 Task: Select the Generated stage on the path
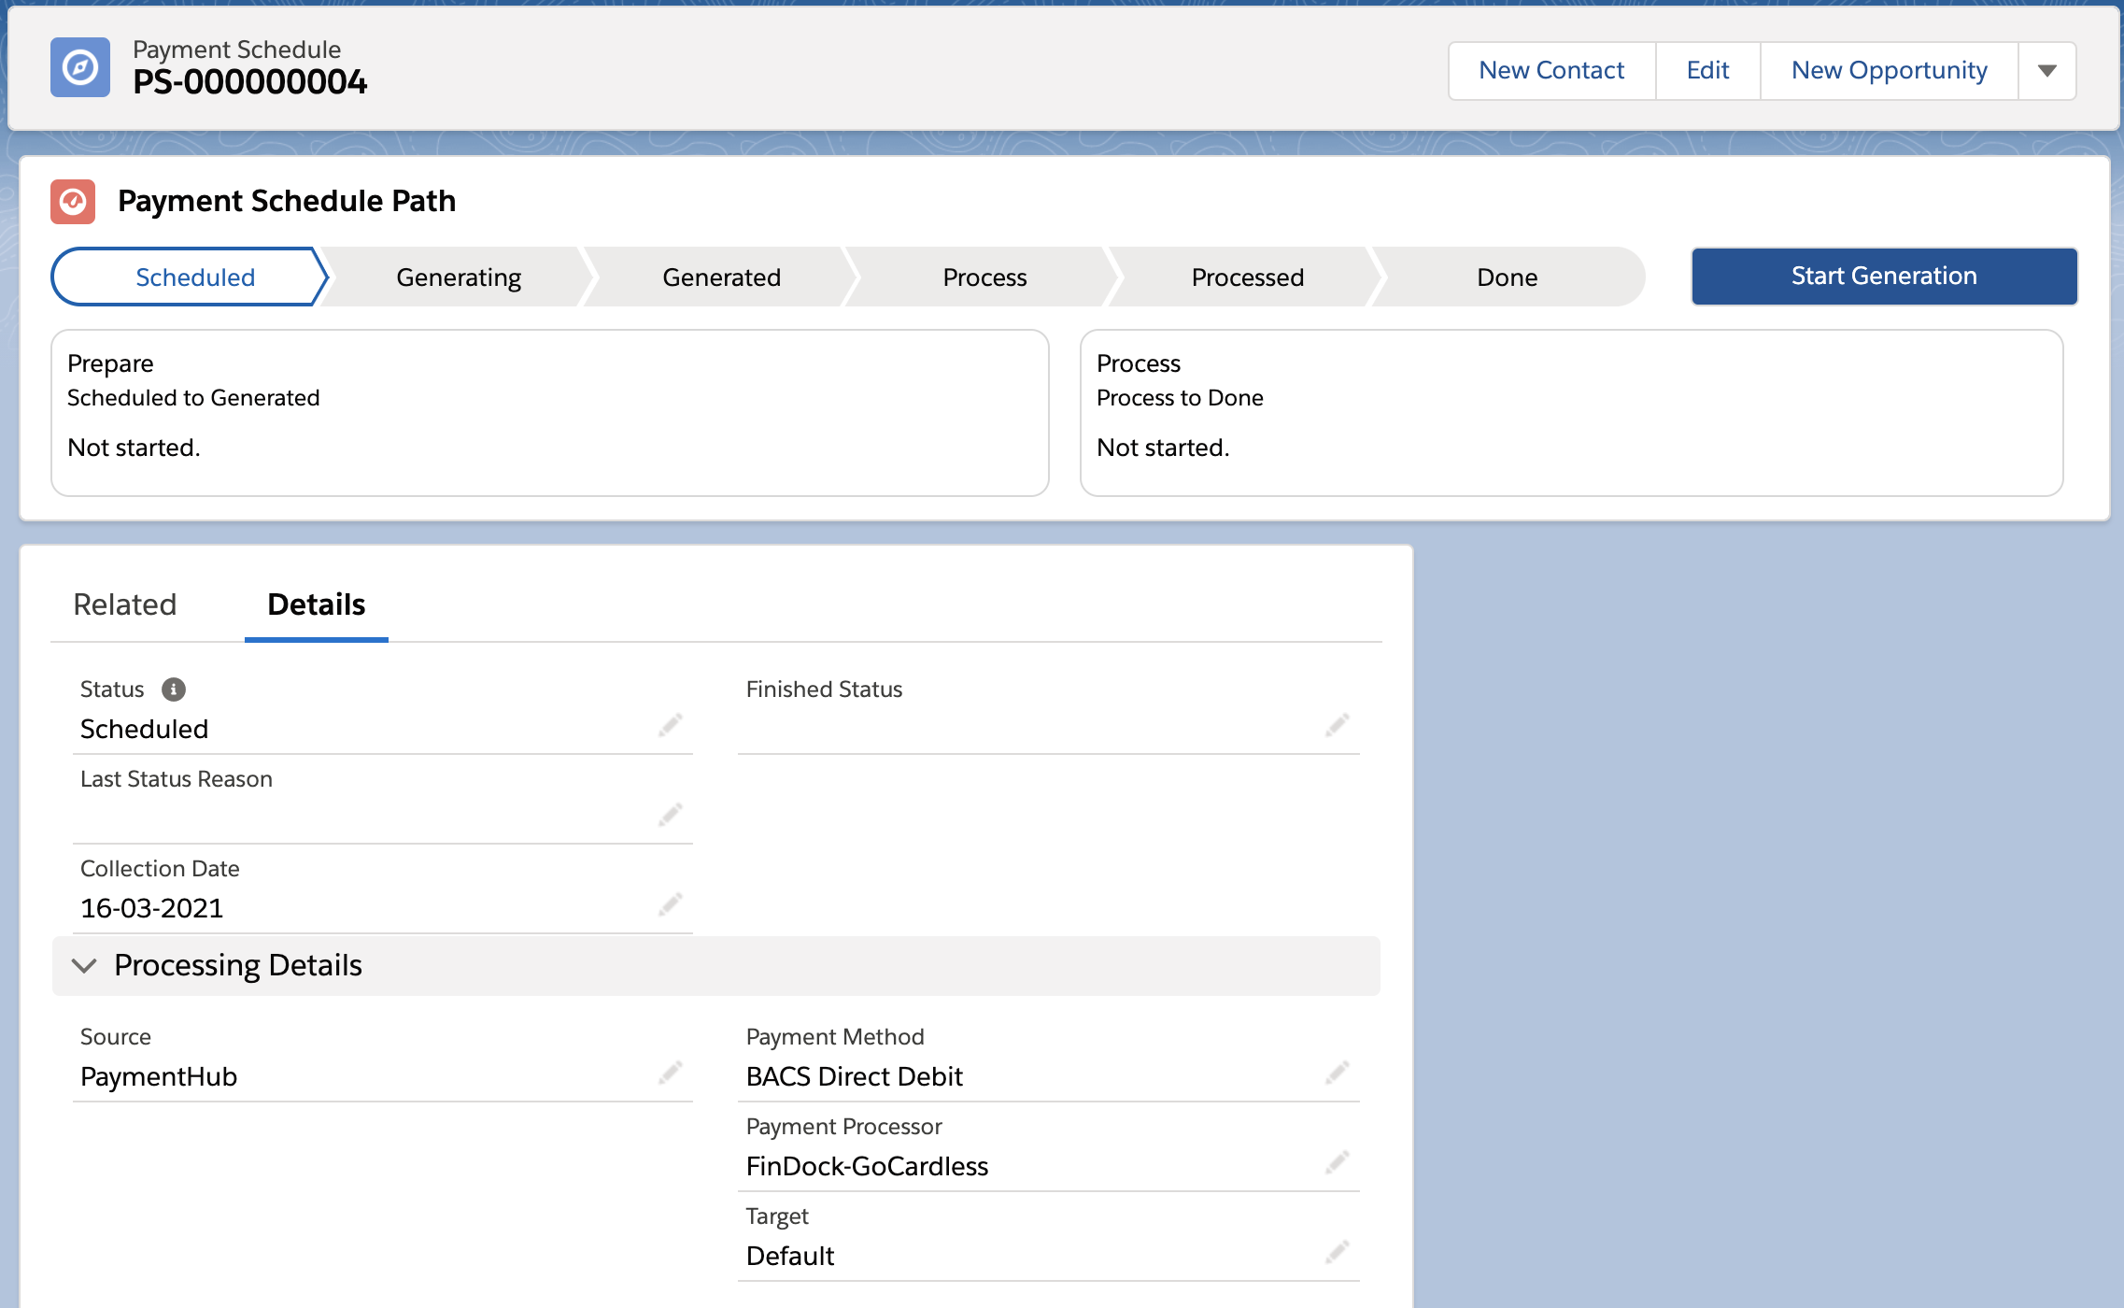tap(721, 277)
